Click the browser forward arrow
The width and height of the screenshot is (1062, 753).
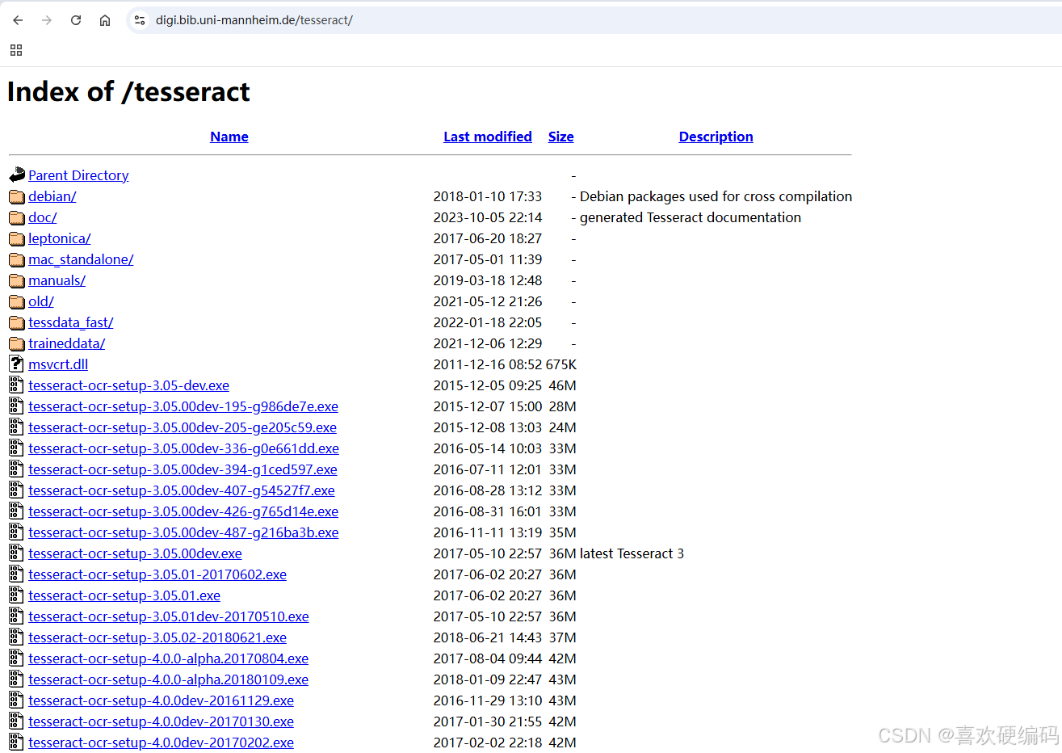point(47,20)
